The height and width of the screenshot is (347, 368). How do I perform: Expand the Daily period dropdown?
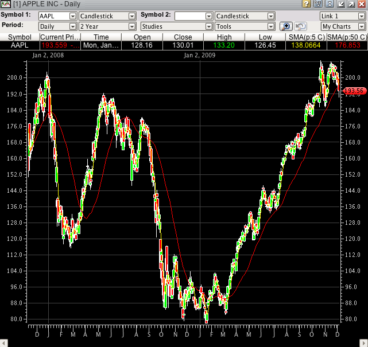click(72, 26)
